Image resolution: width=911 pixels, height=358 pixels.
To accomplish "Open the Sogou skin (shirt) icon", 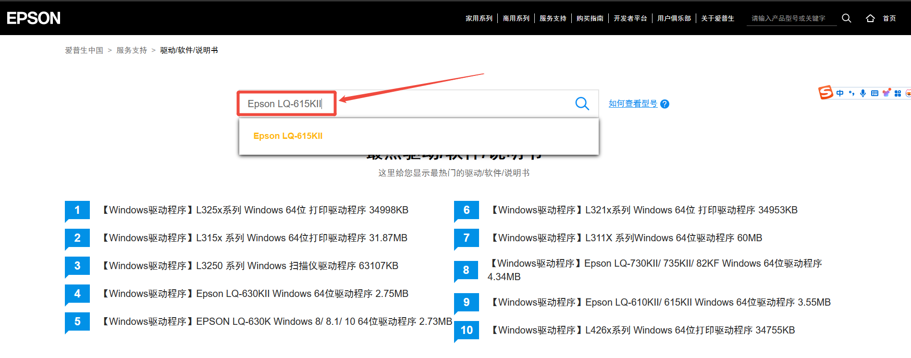I will pyautogui.click(x=886, y=93).
